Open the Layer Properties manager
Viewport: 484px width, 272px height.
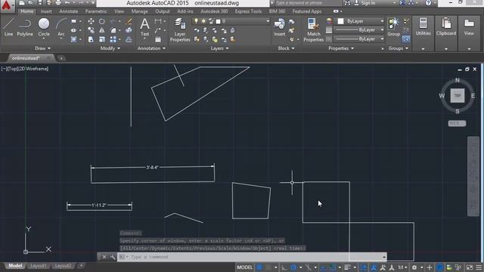(180, 29)
